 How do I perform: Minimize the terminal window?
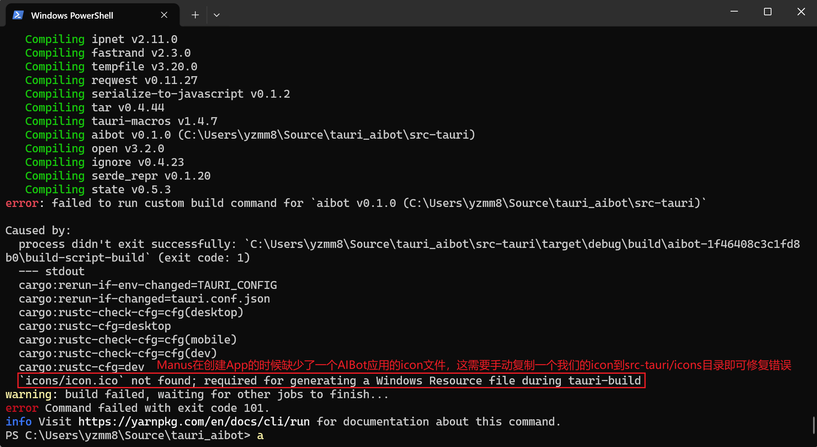[x=734, y=12]
